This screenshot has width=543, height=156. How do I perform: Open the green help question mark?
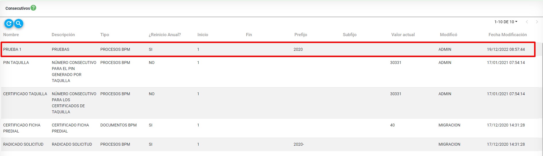click(33, 8)
